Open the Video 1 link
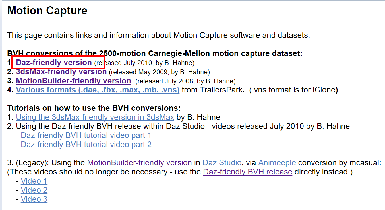Viewport: 385px width, 210px height. point(34,181)
